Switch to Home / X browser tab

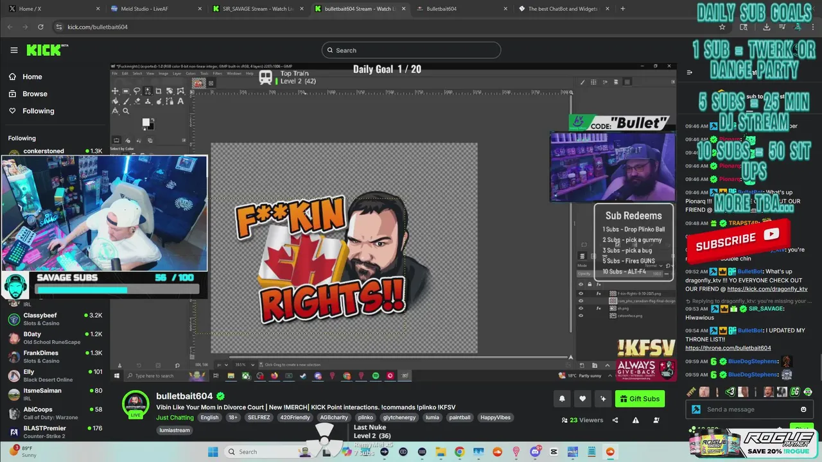[54, 9]
